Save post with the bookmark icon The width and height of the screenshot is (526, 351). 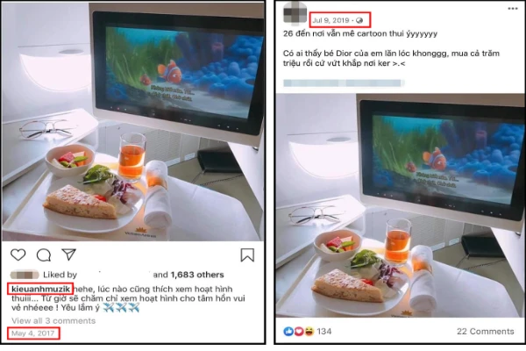pyautogui.click(x=247, y=255)
